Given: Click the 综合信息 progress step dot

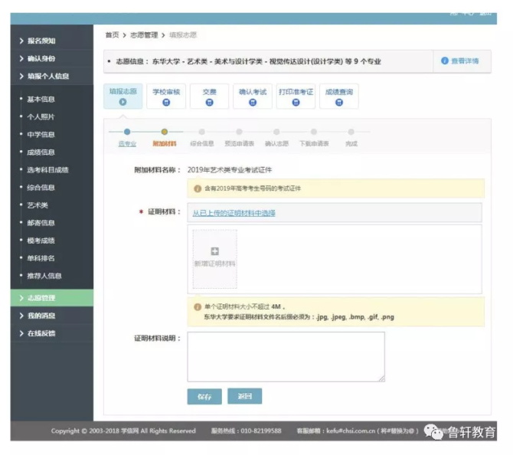Looking at the screenshot, I should (x=202, y=132).
